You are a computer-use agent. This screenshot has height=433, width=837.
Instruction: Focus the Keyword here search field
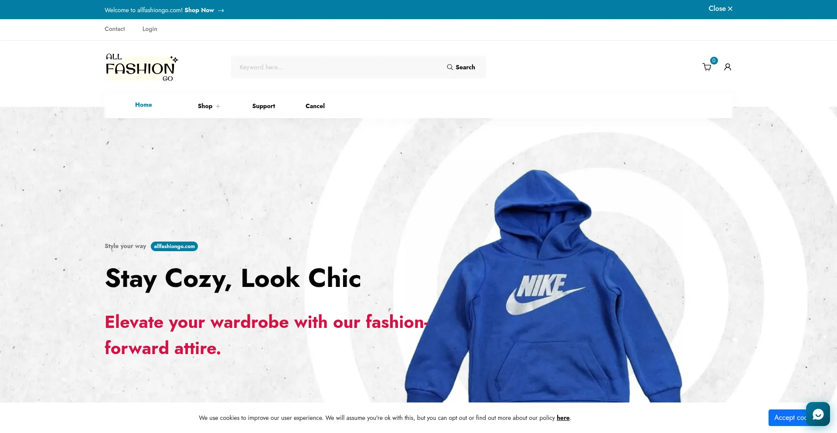338,67
